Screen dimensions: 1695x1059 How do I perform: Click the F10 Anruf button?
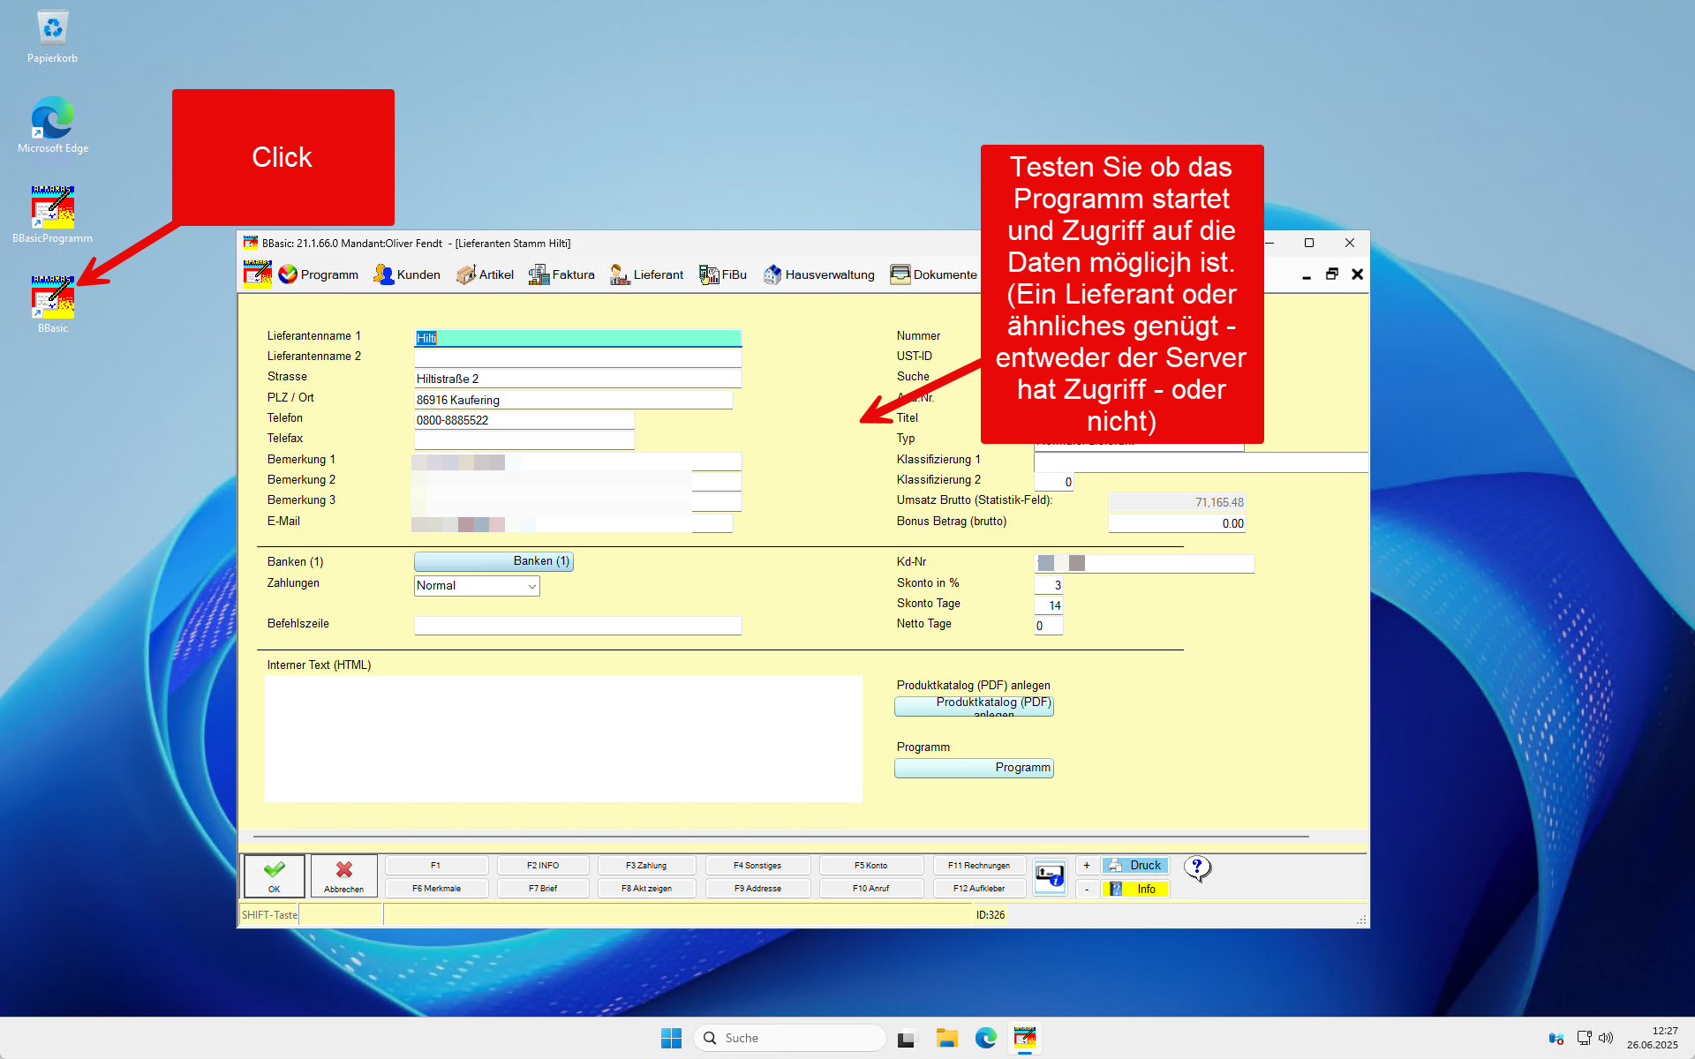pos(871,888)
